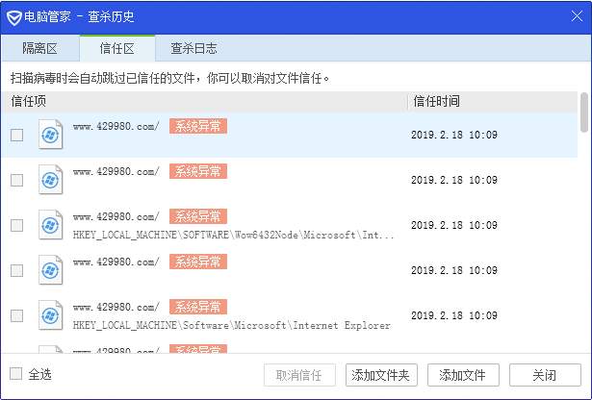This screenshot has height=400, width=592.
Task: Click the 系统异常 tag in the Internet Explorer row
Action: pos(198,307)
